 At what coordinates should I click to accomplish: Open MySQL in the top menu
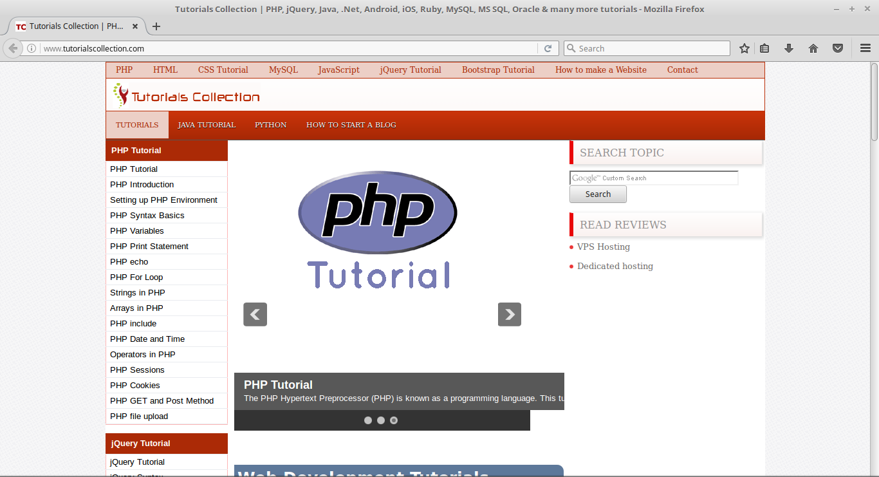point(283,70)
